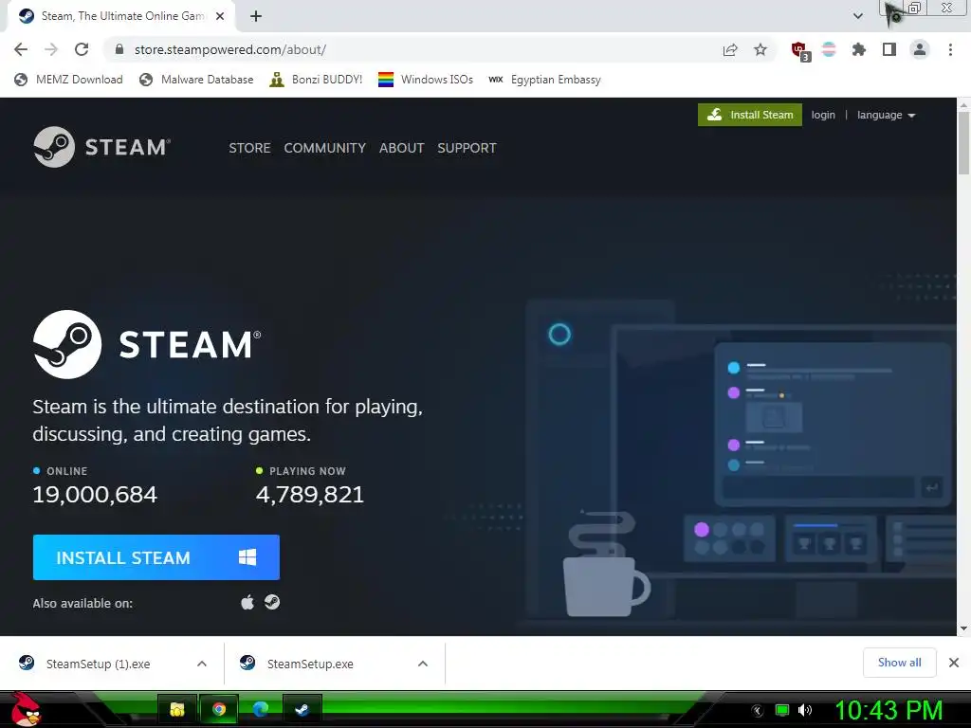Open Steam from the taskbar

pos(302,709)
